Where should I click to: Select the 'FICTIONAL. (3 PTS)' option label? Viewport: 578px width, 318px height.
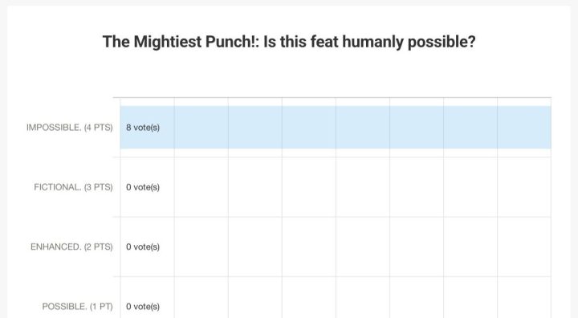pos(73,187)
